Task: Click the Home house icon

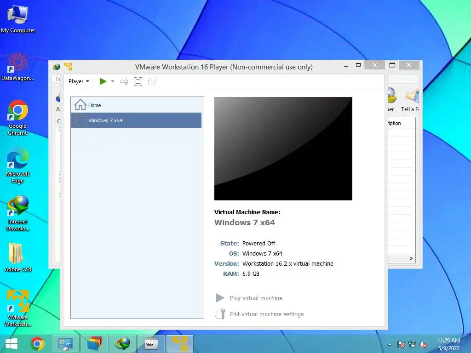Action: coord(80,105)
